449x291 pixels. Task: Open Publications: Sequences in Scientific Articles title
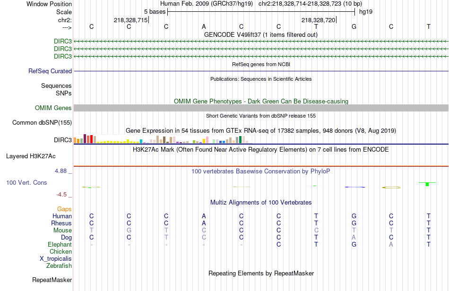coord(261,79)
